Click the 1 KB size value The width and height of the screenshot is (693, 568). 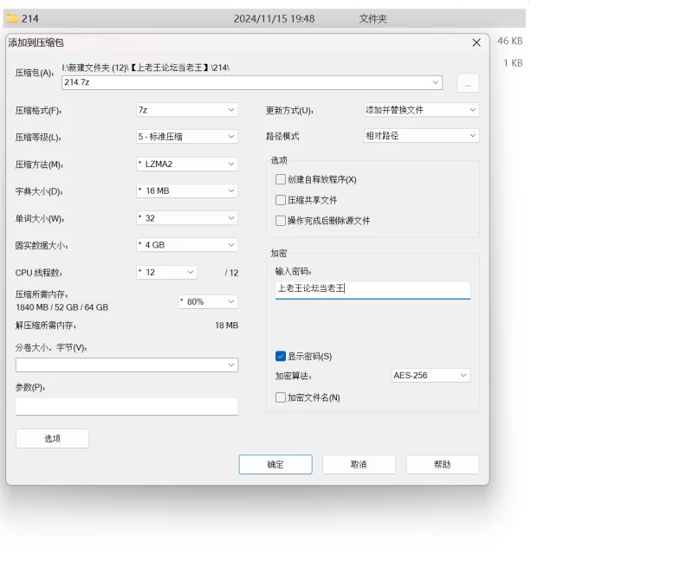click(x=513, y=63)
